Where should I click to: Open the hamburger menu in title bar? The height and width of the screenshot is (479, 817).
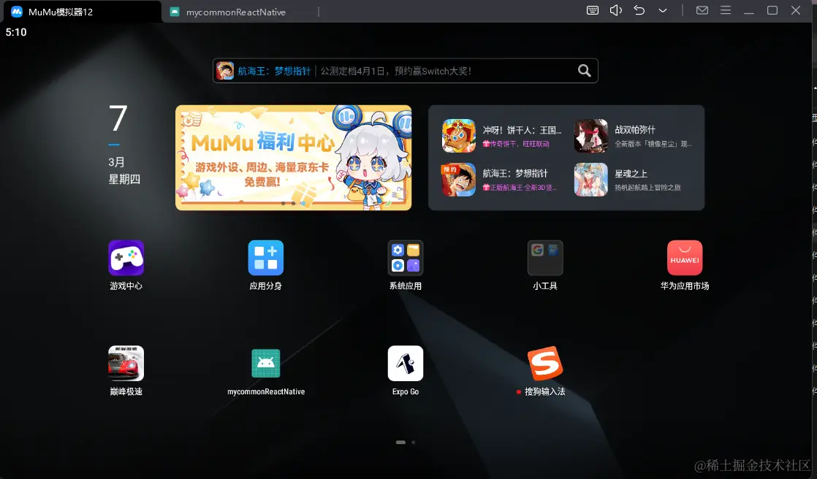[726, 10]
